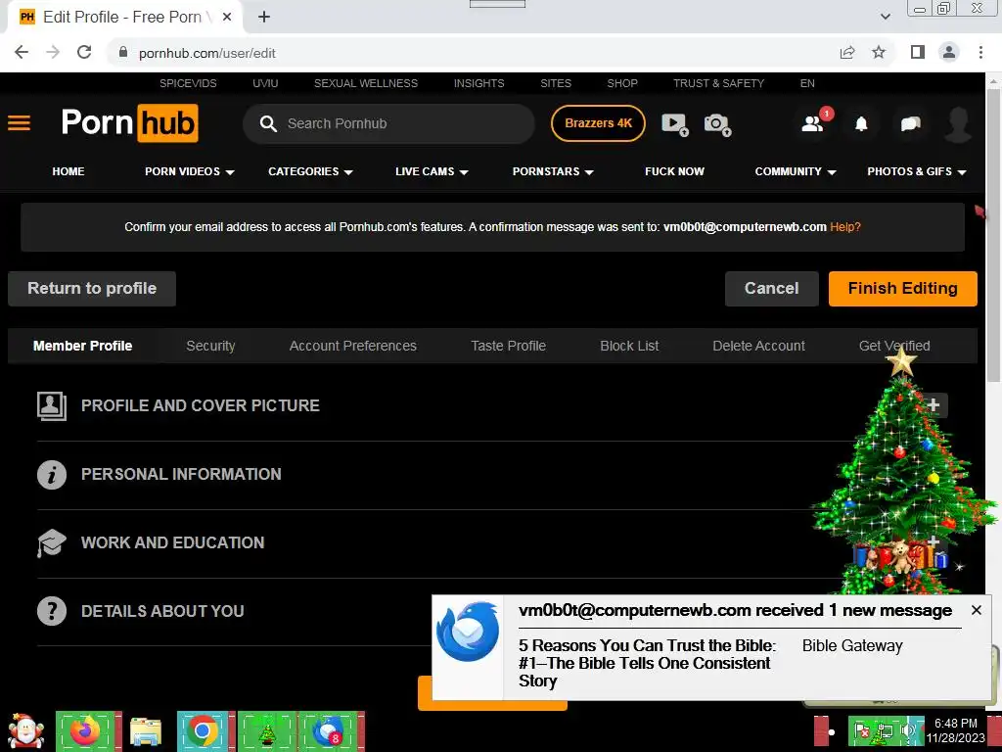The width and height of the screenshot is (1002, 752).
Task: Open Thunderbird from the taskbar
Action: coord(328,730)
